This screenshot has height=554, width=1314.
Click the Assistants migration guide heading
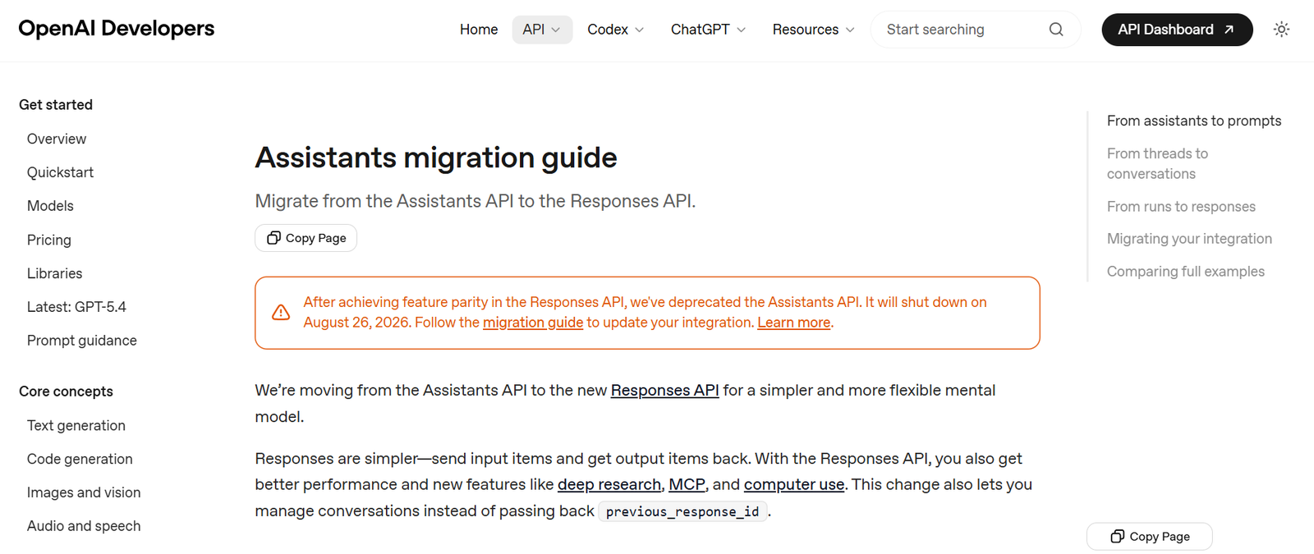click(x=436, y=158)
